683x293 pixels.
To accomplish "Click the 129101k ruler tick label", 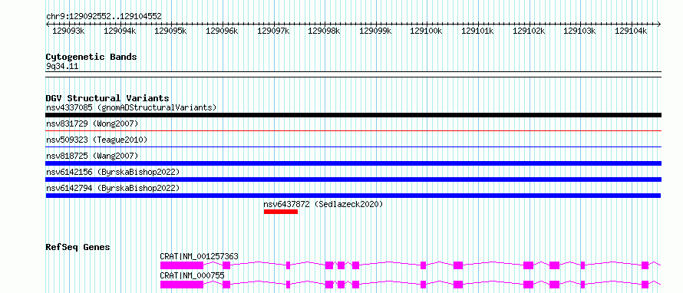I will point(477,31).
